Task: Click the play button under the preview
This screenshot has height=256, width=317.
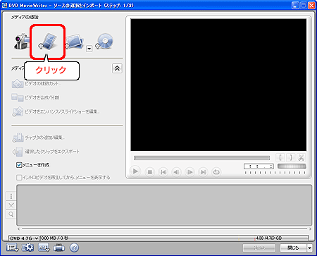Action: click(x=135, y=171)
